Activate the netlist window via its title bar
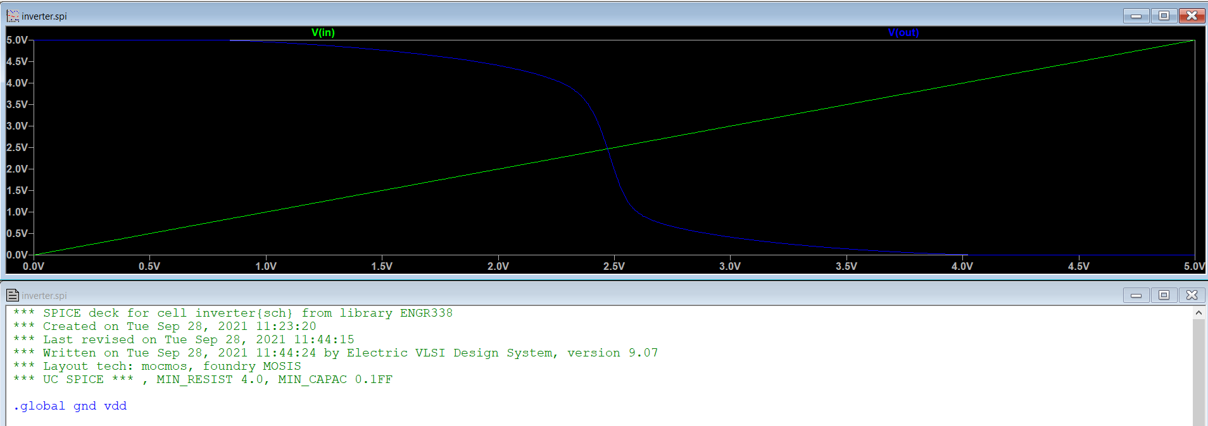 pos(570,295)
